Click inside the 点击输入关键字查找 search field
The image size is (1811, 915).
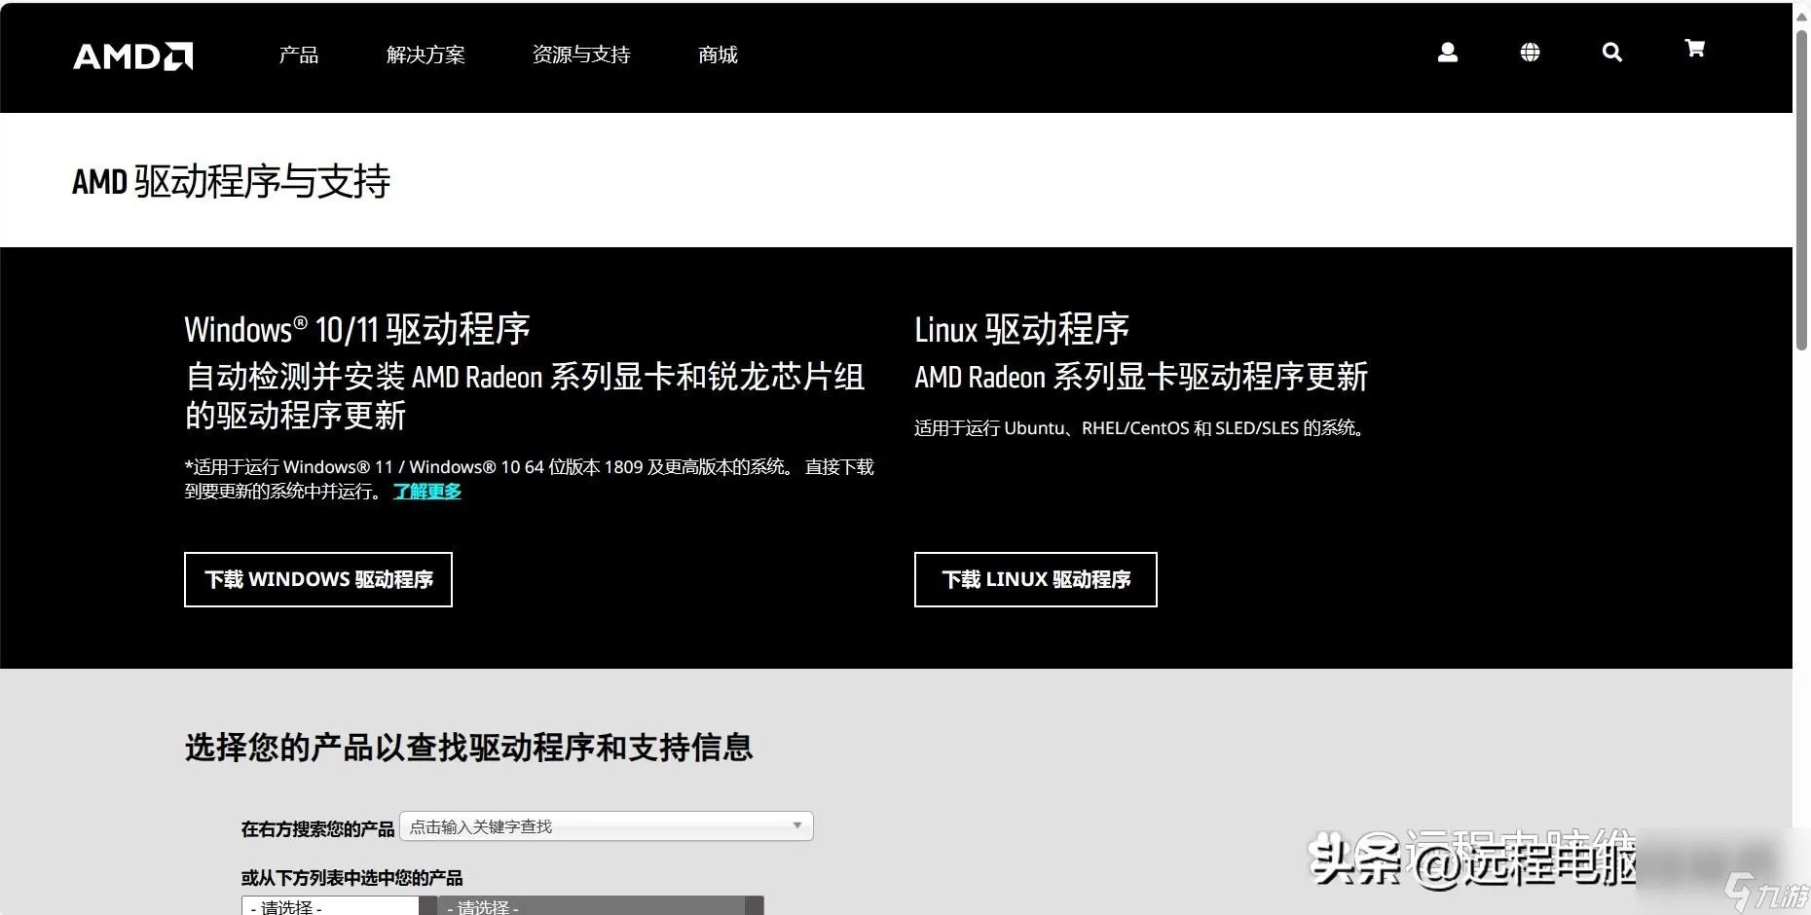tap(584, 825)
